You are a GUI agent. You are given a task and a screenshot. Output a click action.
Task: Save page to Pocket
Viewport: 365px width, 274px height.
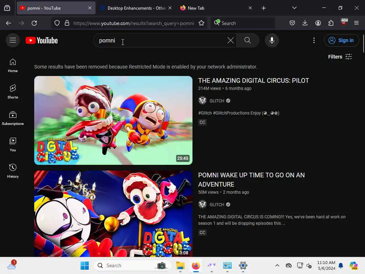point(292,23)
